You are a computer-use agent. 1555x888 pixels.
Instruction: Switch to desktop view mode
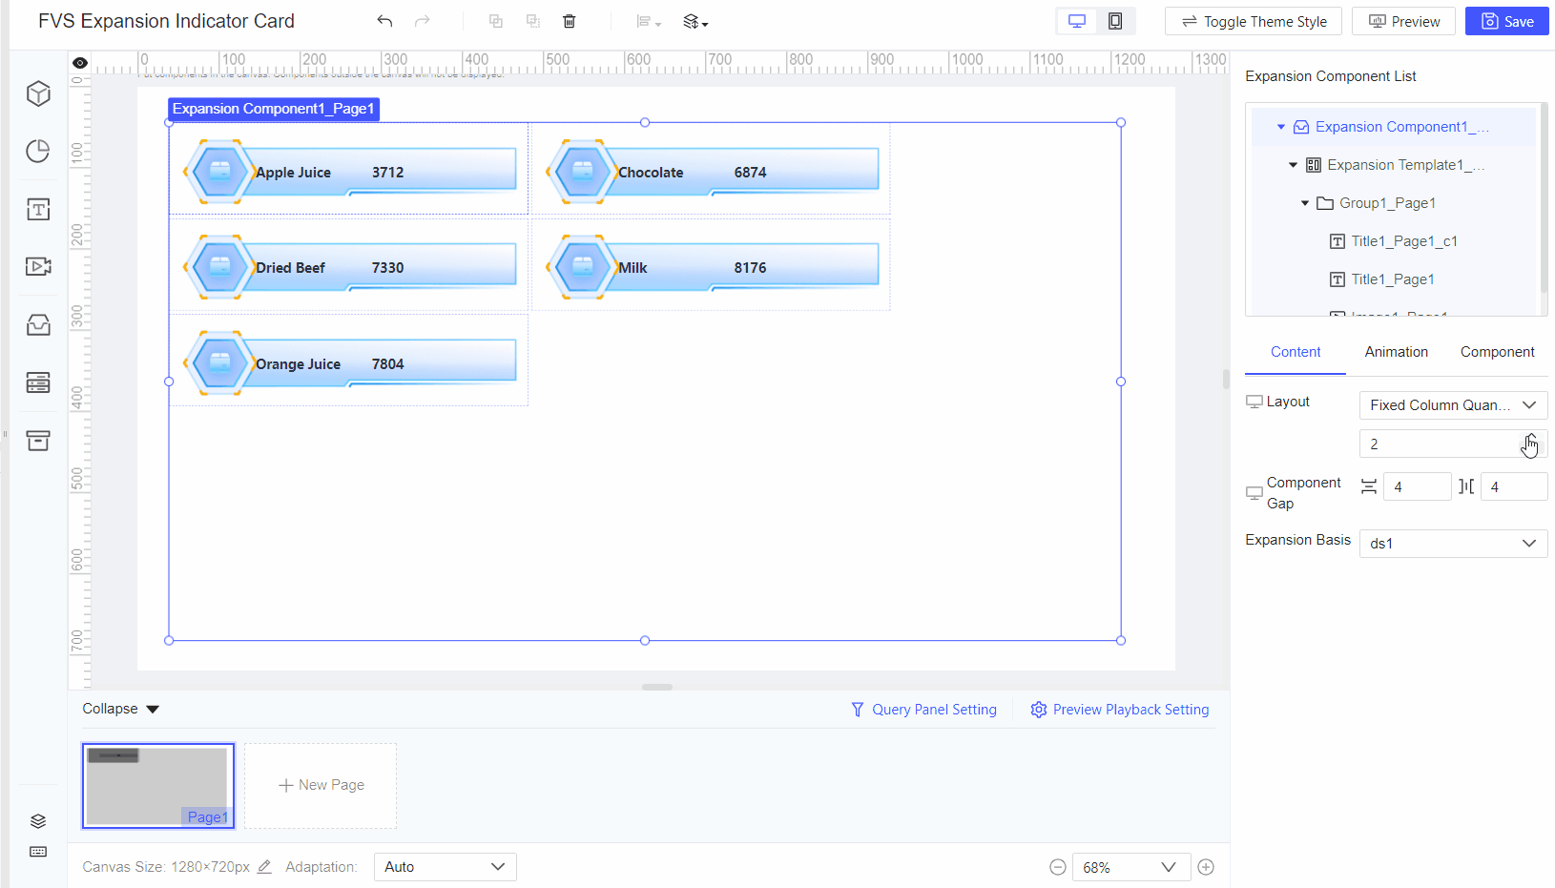click(x=1077, y=20)
